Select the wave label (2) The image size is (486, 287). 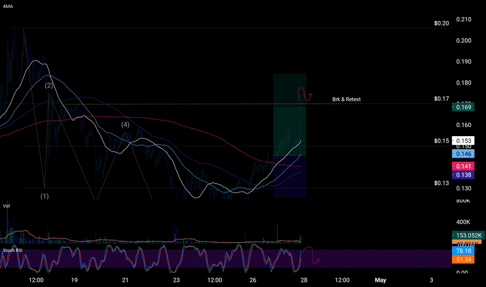click(x=49, y=86)
